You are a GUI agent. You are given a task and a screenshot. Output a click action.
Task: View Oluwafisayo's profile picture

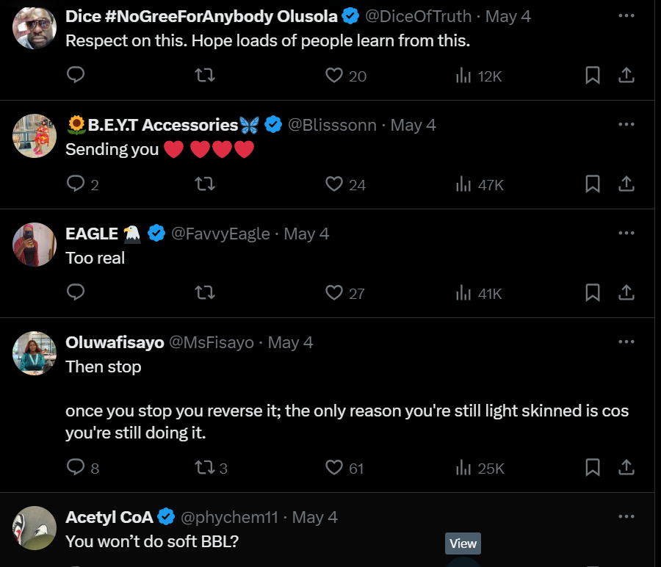coord(34,353)
